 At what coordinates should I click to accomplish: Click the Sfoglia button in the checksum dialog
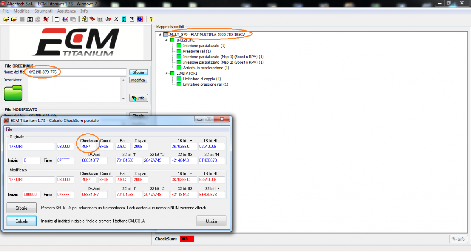[x=22, y=208]
